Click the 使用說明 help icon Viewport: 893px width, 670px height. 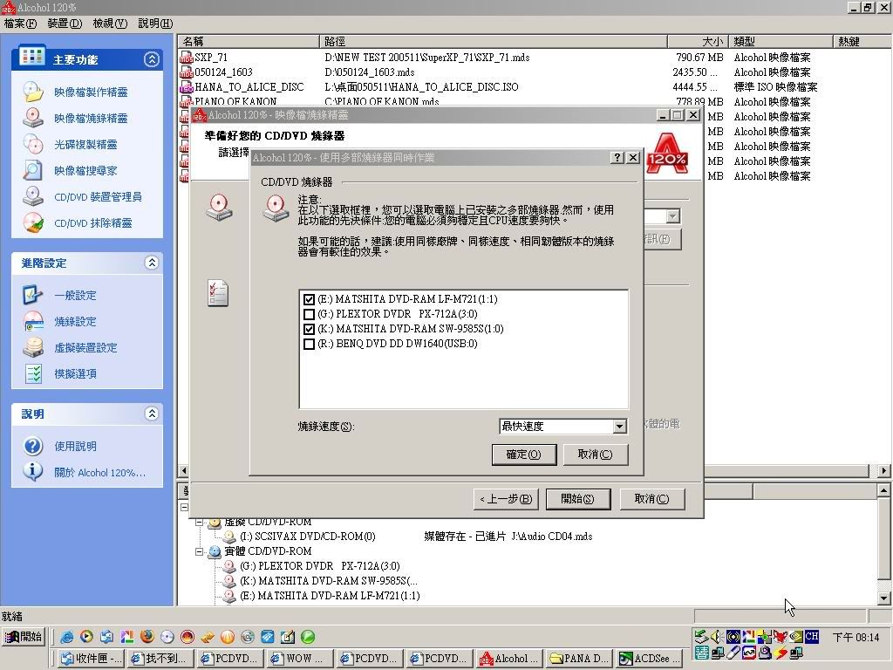[x=32, y=446]
